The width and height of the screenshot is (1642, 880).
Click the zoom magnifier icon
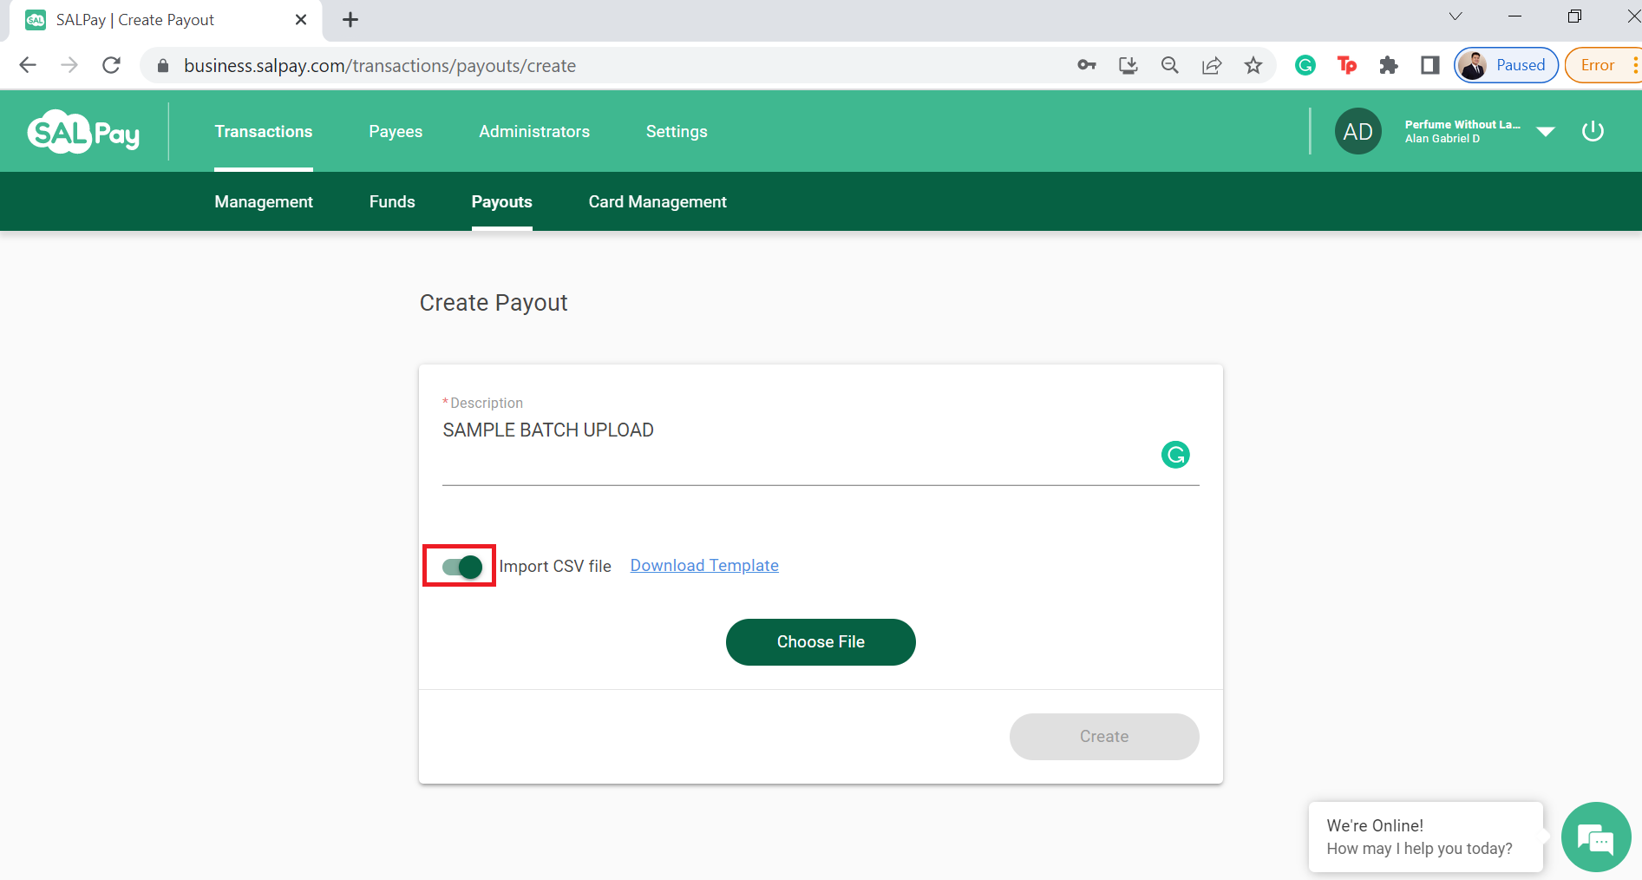(1170, 65)
